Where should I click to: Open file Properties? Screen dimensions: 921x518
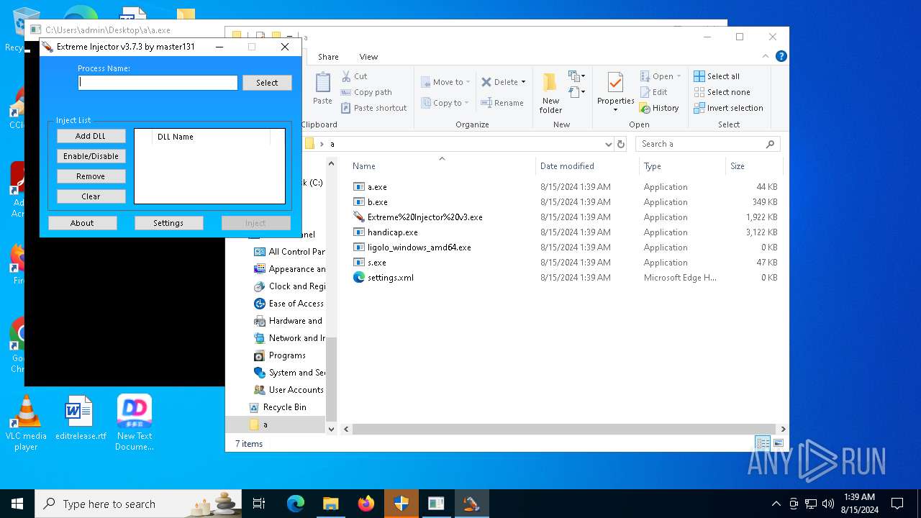(x=615, y=92)
